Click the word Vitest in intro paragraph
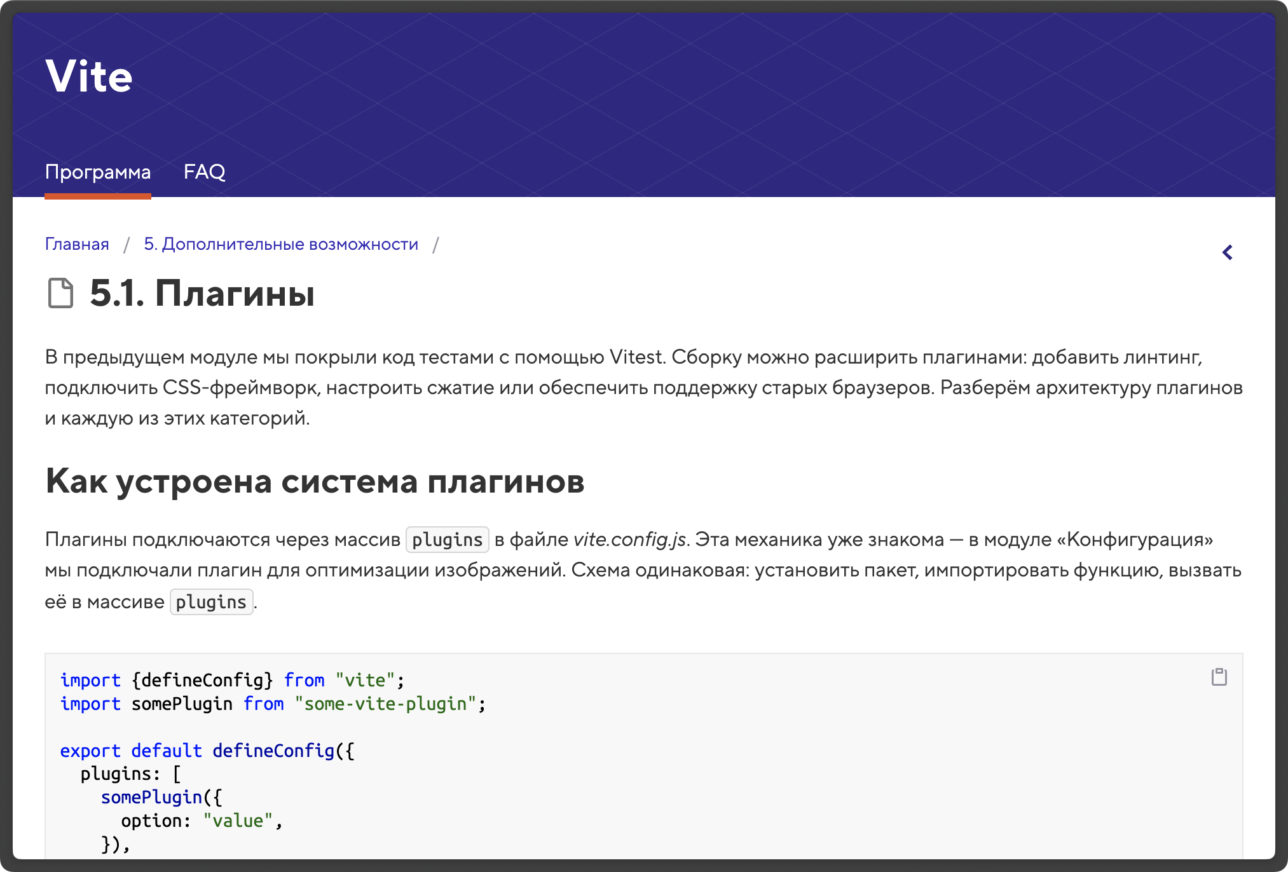The image size is (1288, 872). coord(636,357)
